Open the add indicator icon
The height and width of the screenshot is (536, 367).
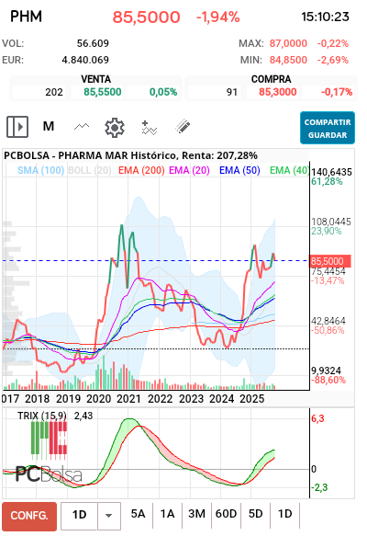(150, 128)
